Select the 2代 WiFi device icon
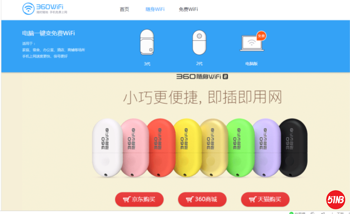The width and height of the screenshot is (350, 214). pyautogui.click(x=200, y=43)
